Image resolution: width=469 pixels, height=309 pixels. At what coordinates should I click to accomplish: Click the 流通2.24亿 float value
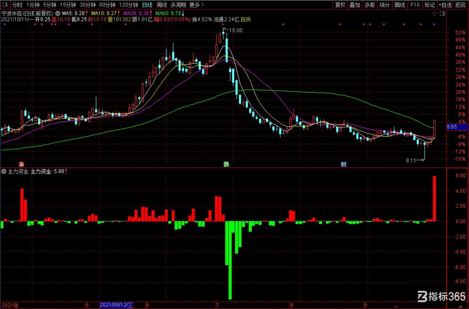(x=226, y=20)
